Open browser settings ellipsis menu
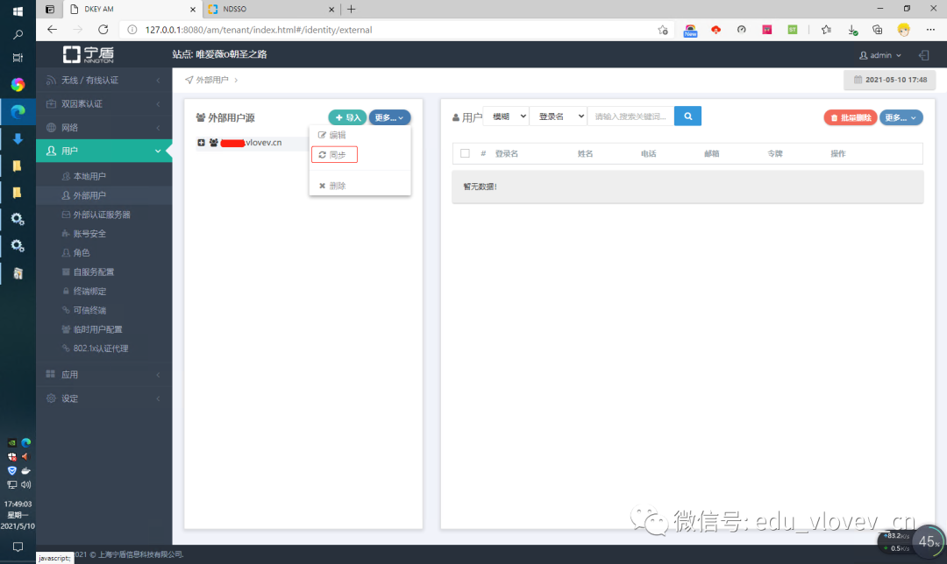947x564 pixels. click(930, 30)
